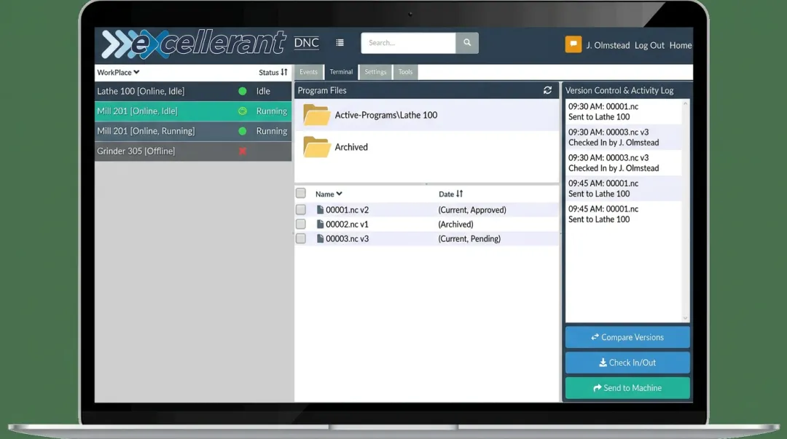Click the status indicator of highlighted Mill 201 row
Viewport: 787px width, 439px height.
pos(243,111)
